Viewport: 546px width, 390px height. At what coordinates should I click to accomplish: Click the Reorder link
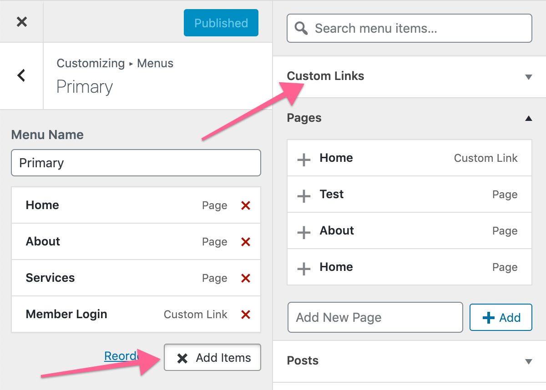121,356
